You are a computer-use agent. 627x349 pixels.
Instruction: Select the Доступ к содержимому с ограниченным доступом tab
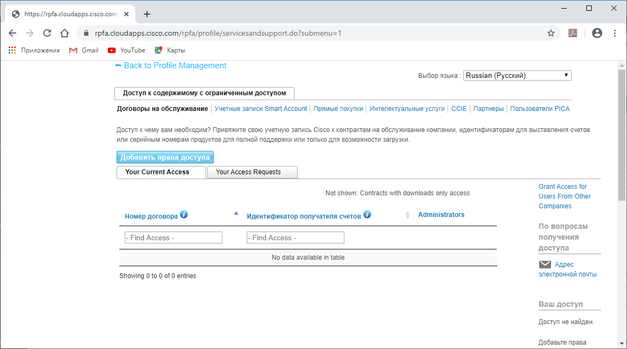(204, 93)
